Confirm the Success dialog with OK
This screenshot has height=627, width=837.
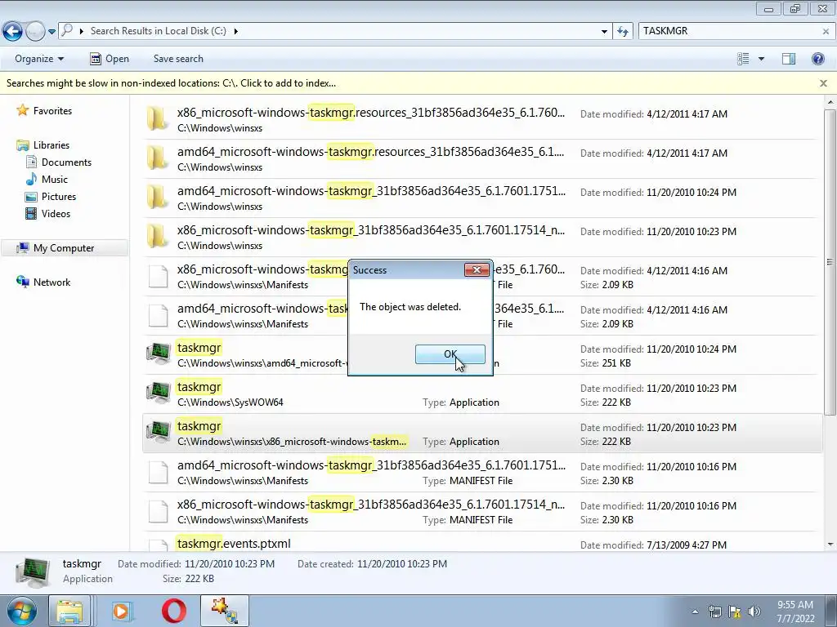pos(450,354)
